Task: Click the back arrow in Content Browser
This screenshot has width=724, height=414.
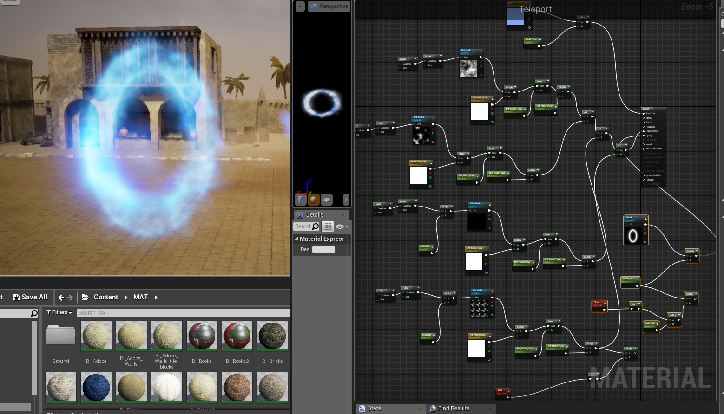Action: click(x=61, y=298)
